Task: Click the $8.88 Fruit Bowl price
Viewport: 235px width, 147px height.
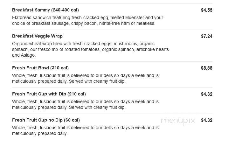Action: 206,68
